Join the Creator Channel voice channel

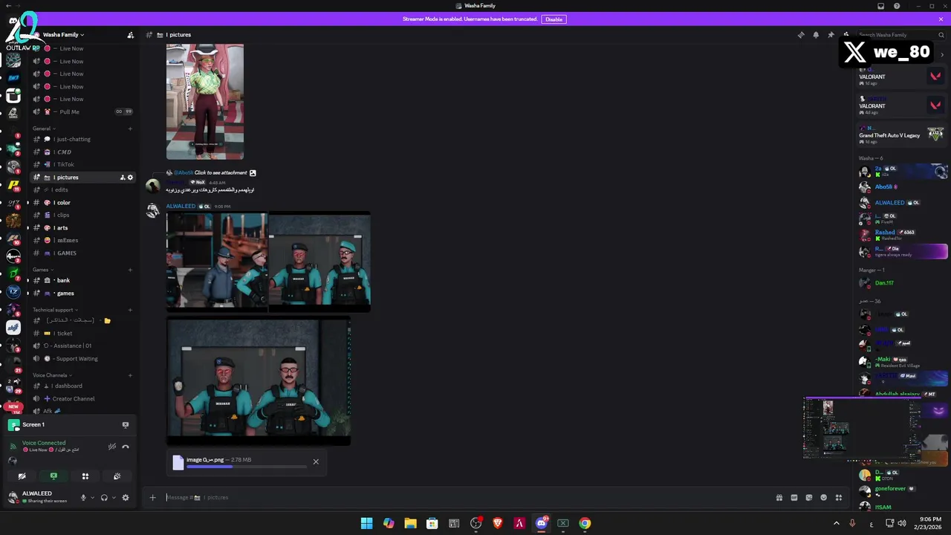pos(82,399)
